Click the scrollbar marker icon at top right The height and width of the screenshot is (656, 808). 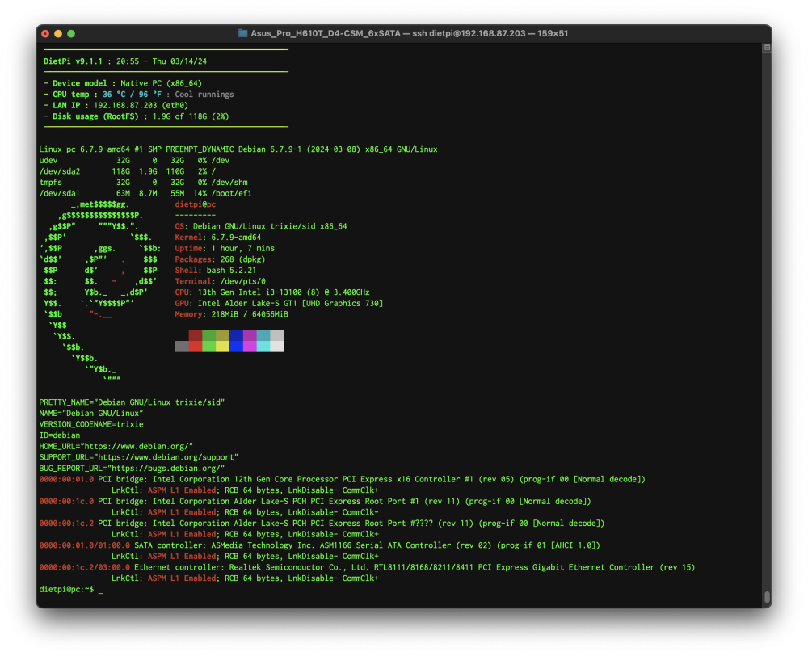tap(767, 48)
